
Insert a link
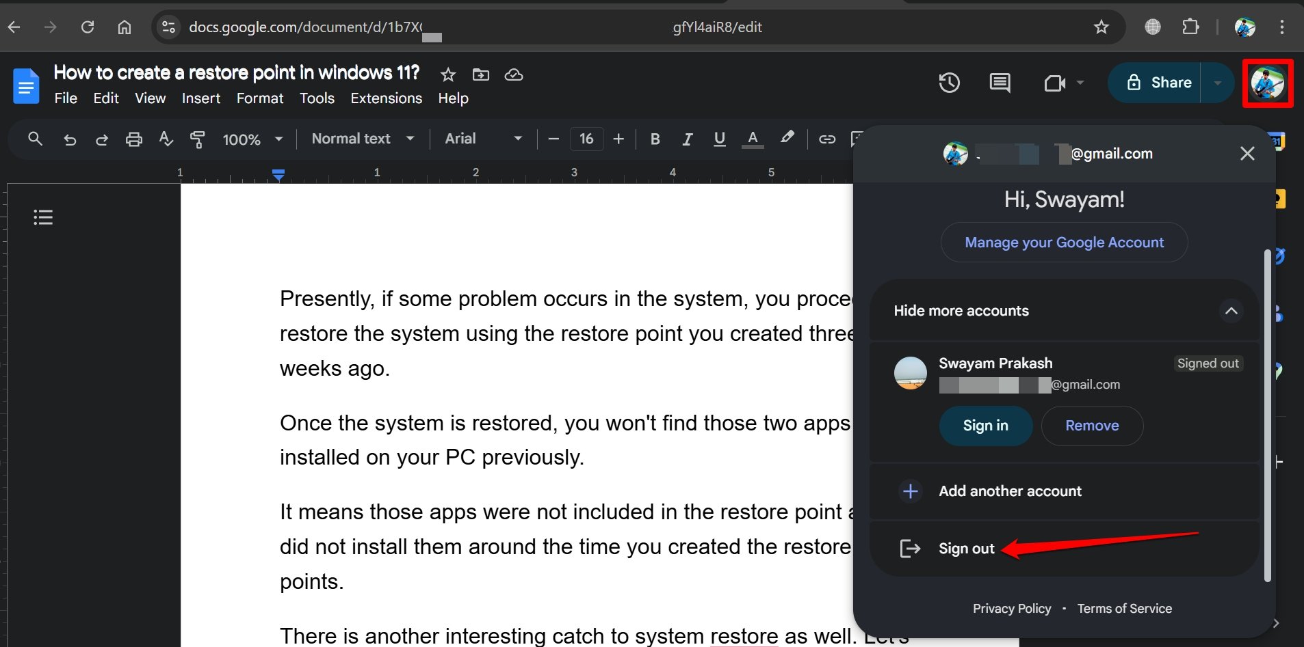coord(827,139)
